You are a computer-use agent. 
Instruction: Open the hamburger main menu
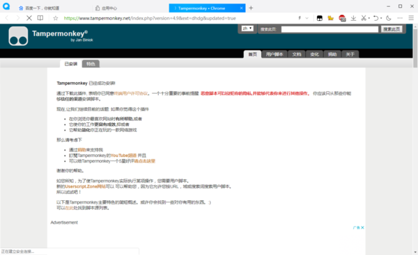click(x=411, y=18)
